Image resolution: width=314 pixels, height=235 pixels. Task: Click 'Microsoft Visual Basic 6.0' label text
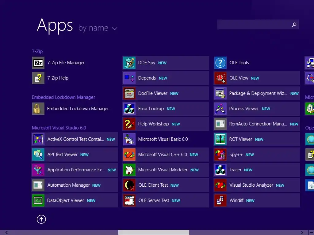coord(163,139)
